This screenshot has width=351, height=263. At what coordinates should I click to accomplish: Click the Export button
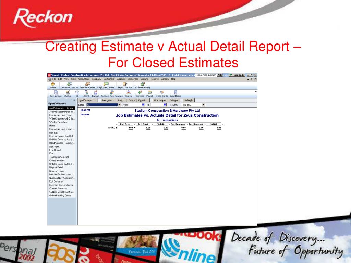point(143,100)
